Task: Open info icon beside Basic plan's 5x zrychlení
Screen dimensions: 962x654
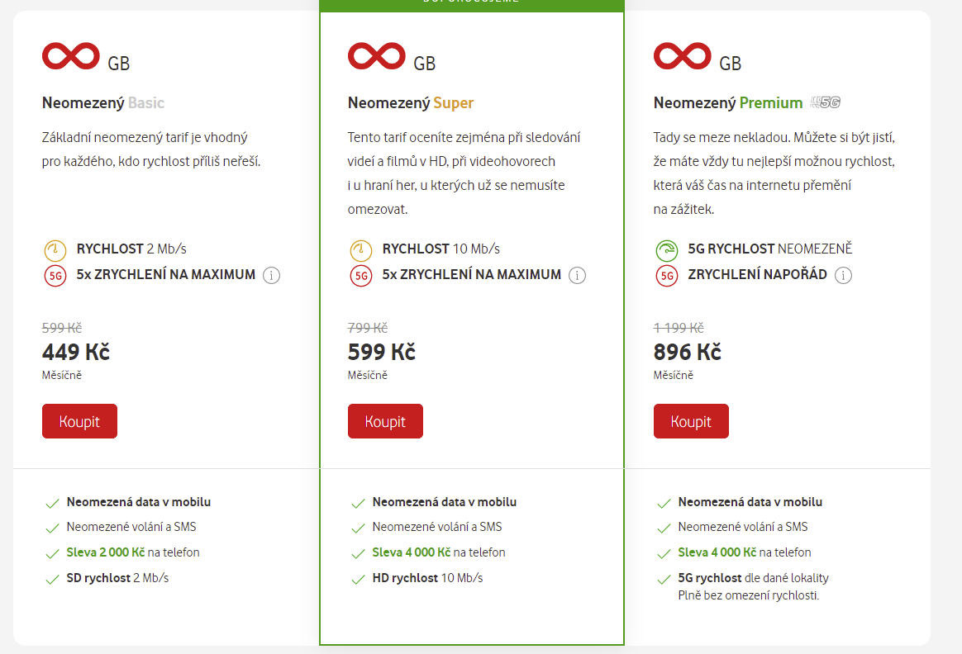Action: pyautogui.click(x=271, y=276)
